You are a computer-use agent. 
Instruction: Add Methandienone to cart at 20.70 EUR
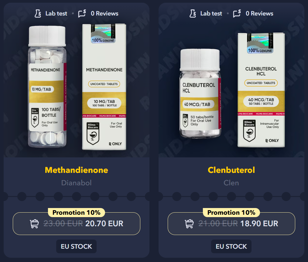[77, 223]
